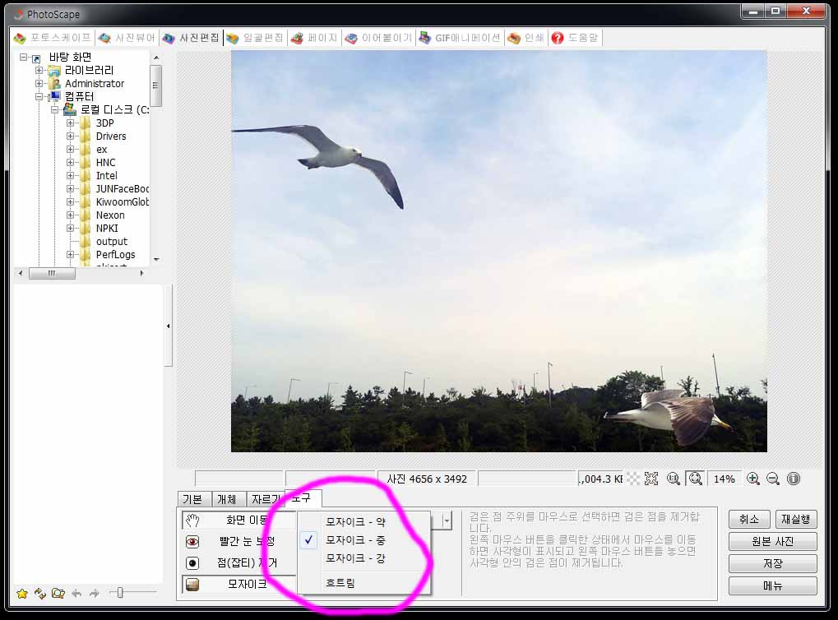
Task: Open the 도움말 help tab
Action: (x=575, y=38)
